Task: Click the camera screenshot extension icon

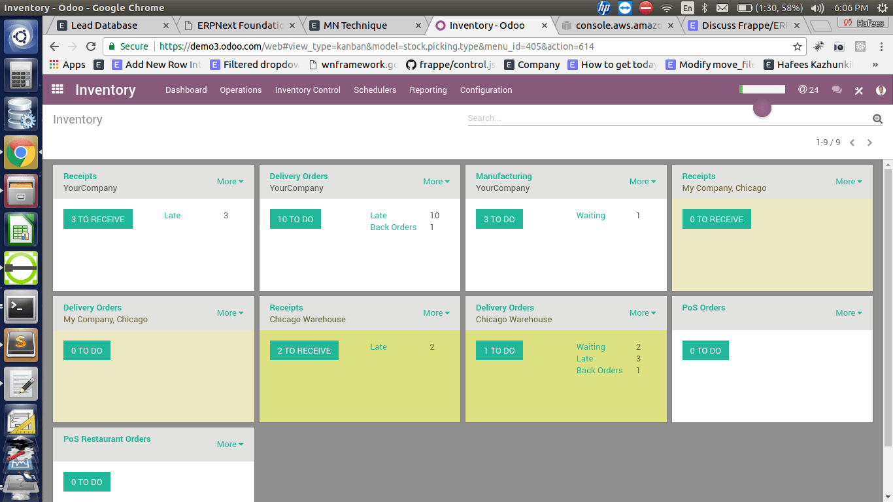Action: pos(839,46)
